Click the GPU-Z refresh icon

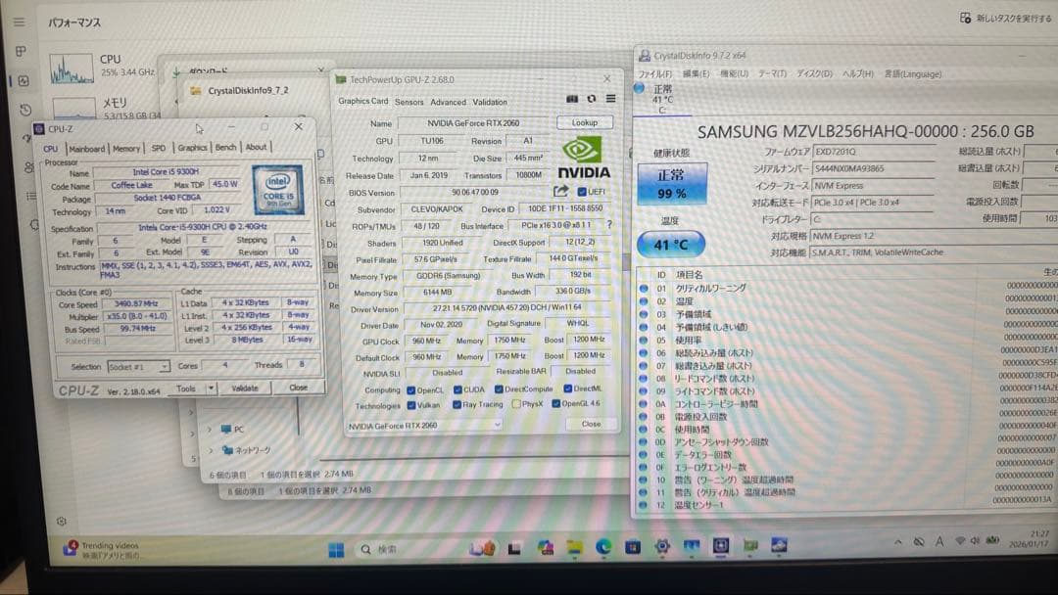(x=592, y=99)
